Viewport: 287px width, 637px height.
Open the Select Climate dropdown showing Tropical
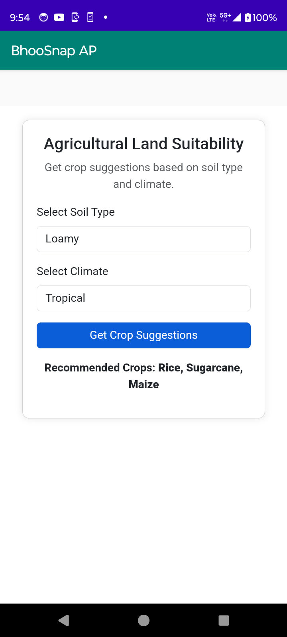pyautogui.click(x=143, y=298)
